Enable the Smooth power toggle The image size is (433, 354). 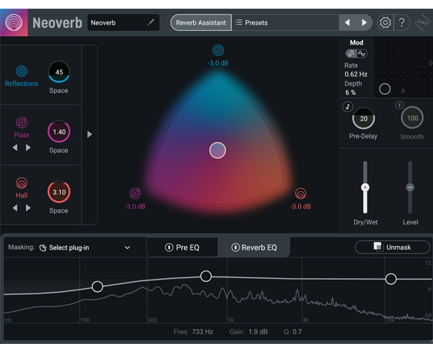(399, 105)
